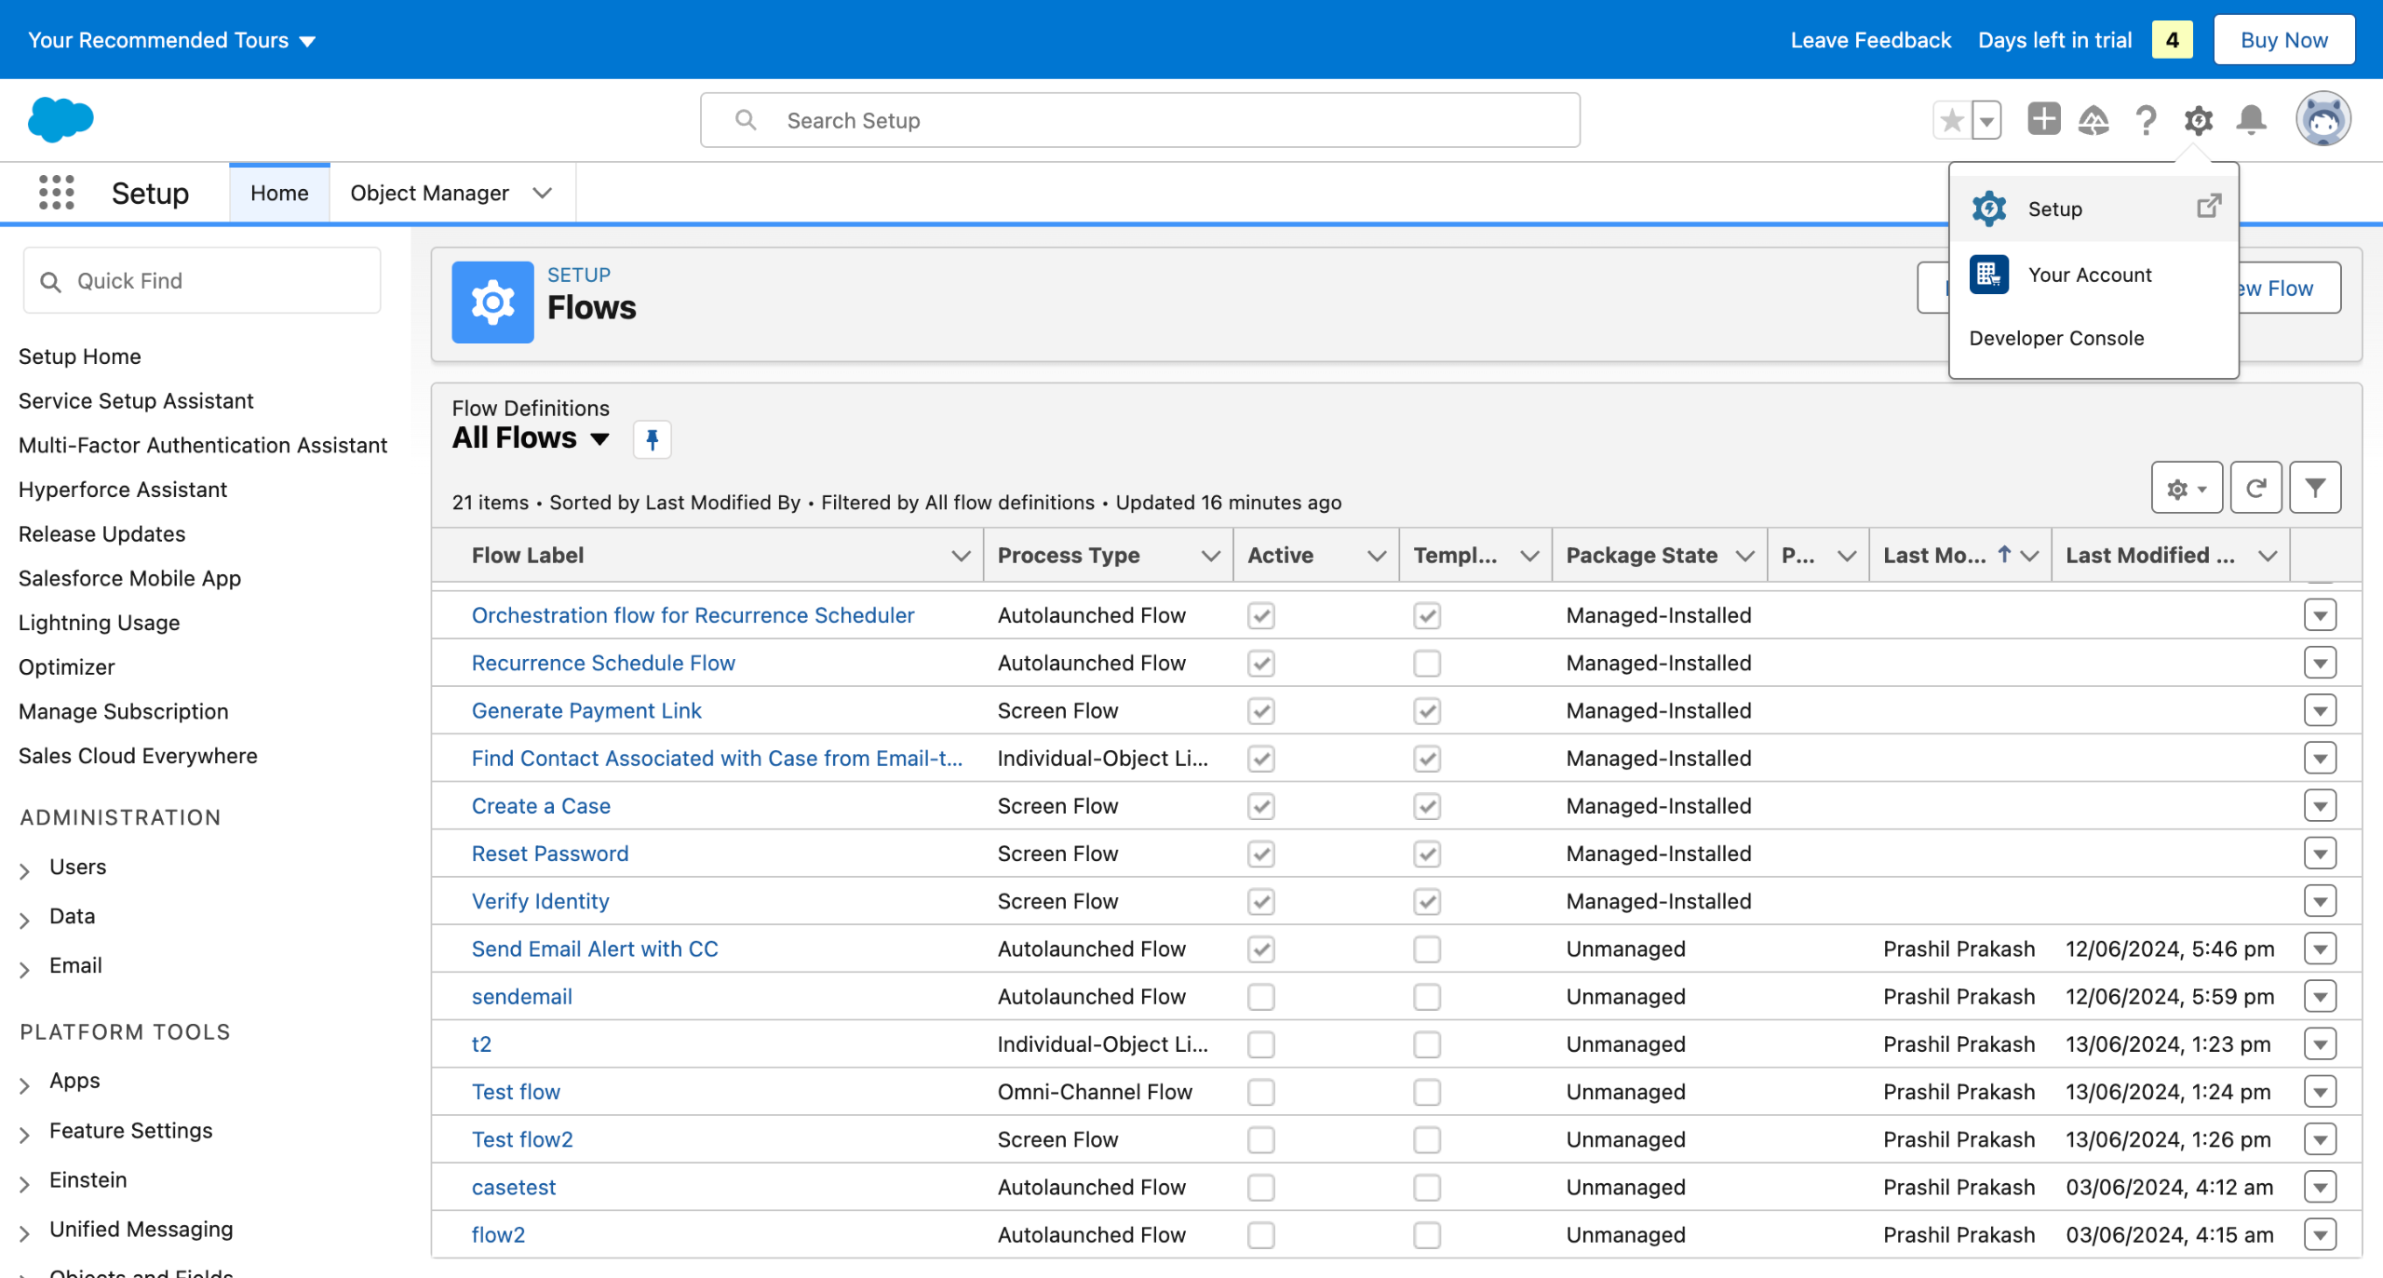2383x1278 pixels.
Task: Toggle Active checkbox for Test flow2 row
Action: pos(1260,1140)
